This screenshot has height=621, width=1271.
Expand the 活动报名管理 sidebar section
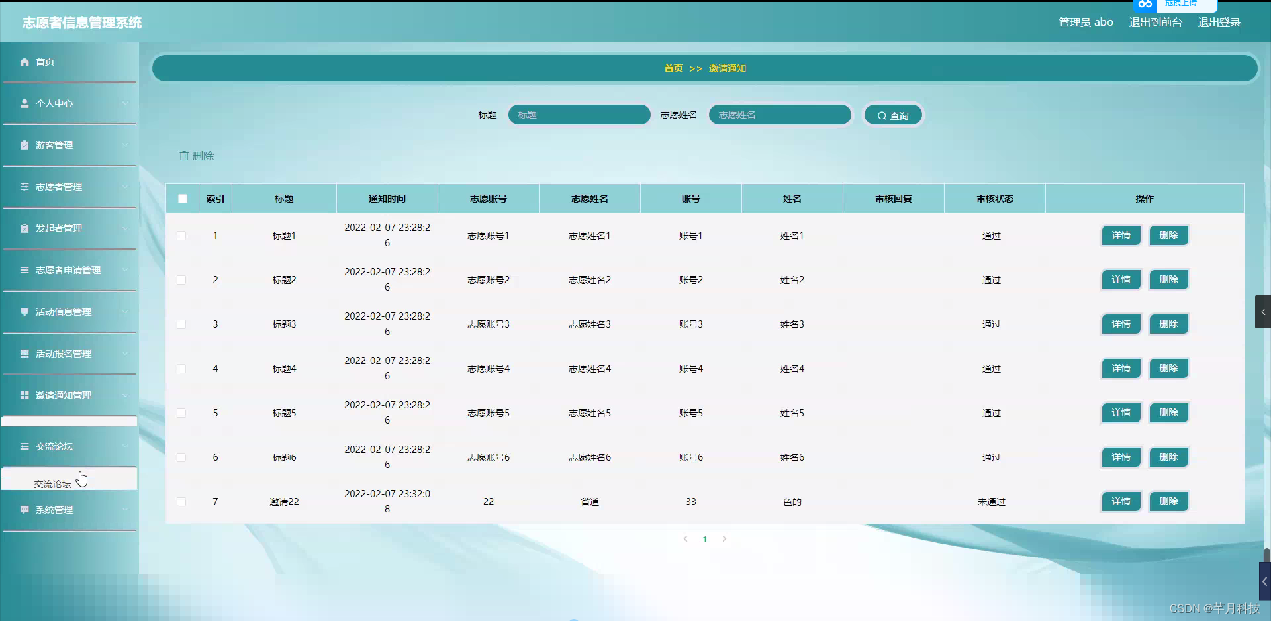pyautogui.click(x=69, y=353)
